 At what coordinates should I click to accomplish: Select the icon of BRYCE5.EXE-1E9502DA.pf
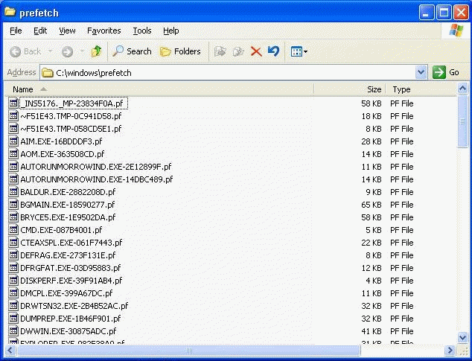pos(13,217)
